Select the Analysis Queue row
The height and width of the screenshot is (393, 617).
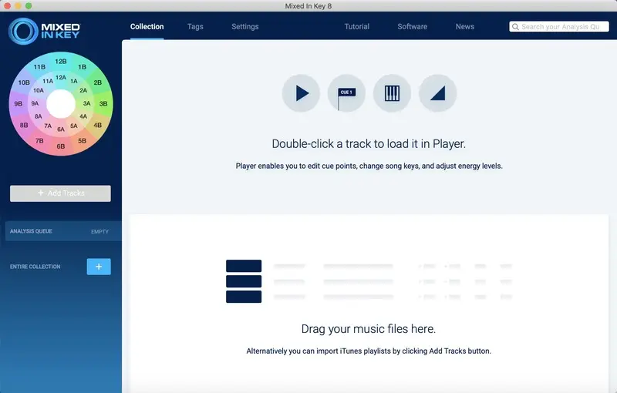[63, 231]
